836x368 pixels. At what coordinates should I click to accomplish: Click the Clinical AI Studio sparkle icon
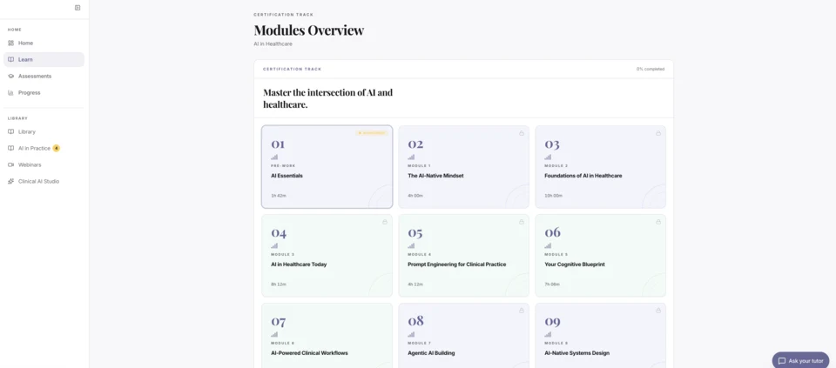pyautogui.click(x=11, y=181)
